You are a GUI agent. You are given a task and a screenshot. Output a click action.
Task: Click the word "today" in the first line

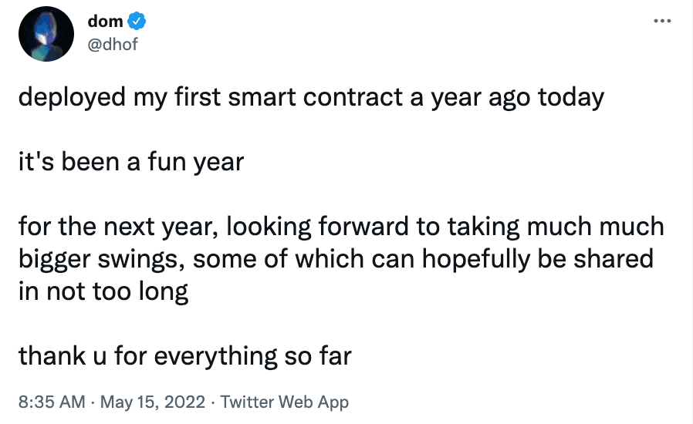click(570, 98)
